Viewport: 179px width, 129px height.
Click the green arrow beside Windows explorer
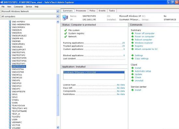tap(132, 43)
